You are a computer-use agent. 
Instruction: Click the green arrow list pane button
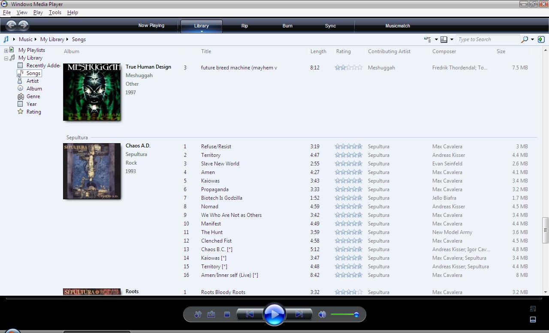coord(541,39)
